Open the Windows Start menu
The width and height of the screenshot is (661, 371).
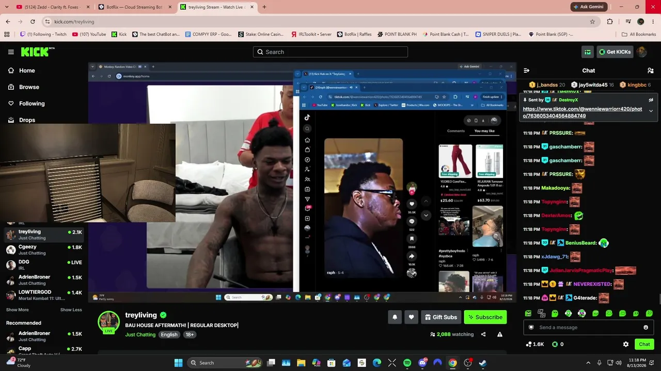tap(178, 363)
